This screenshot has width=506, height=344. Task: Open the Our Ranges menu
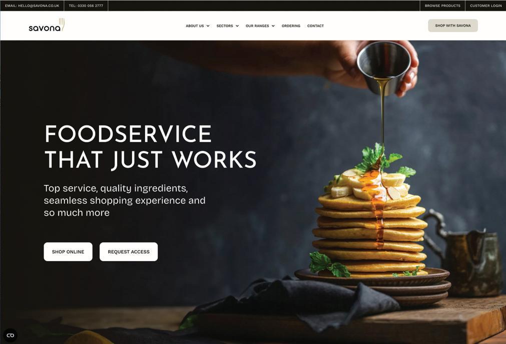257,26
